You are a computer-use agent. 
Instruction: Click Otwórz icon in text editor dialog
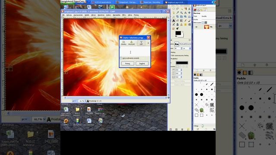(124, 43)
